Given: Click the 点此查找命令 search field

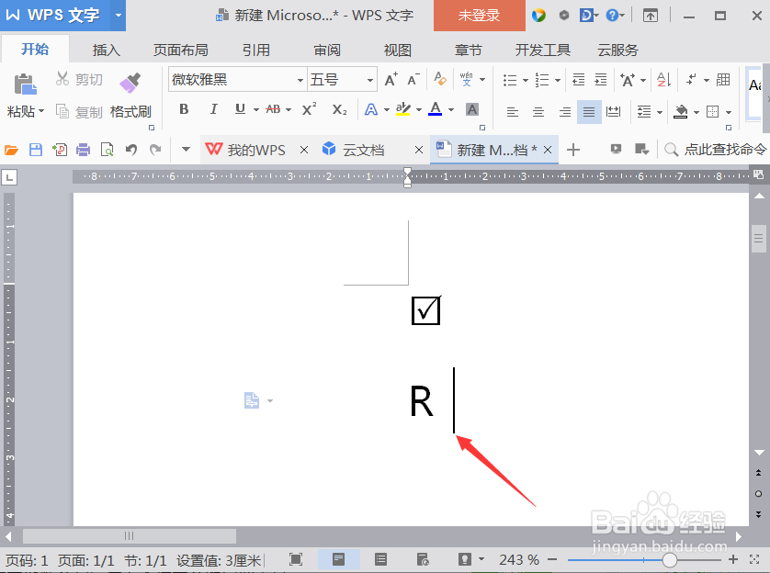Looking at the screenshot, I should [x=721, y=149].
